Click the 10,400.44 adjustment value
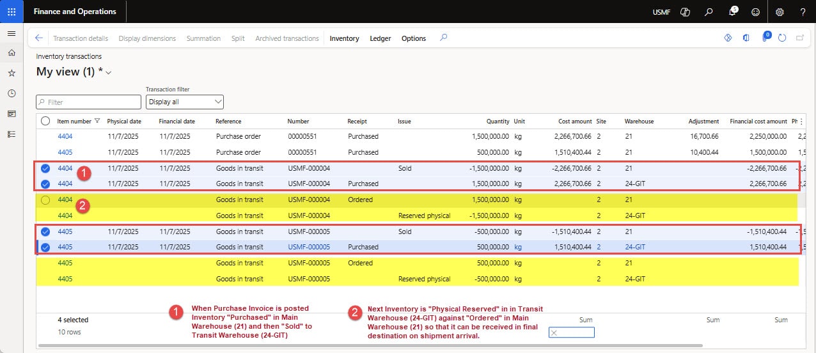Image resolution: width=816 pixels, height=353 pixels. 703,152
